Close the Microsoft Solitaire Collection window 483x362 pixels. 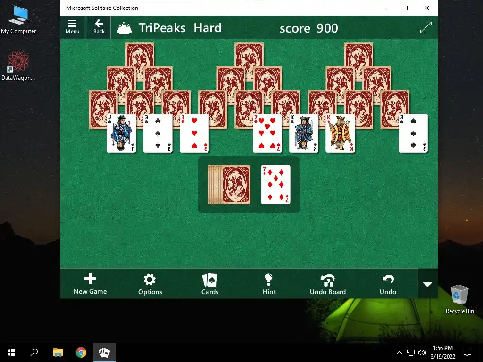[x=426, y=8]
